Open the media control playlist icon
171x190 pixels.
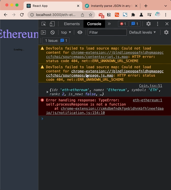[149, 15]
